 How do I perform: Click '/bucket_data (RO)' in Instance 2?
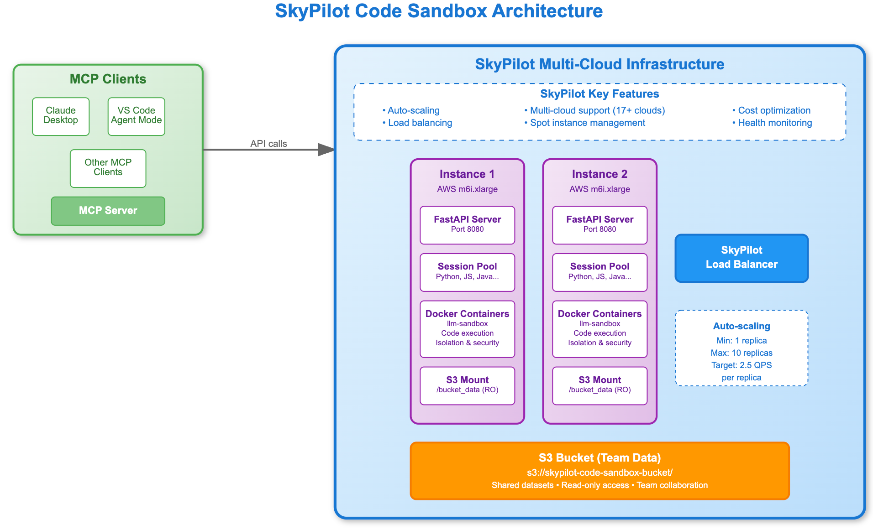pyautogui.click(x=600, y=390)
